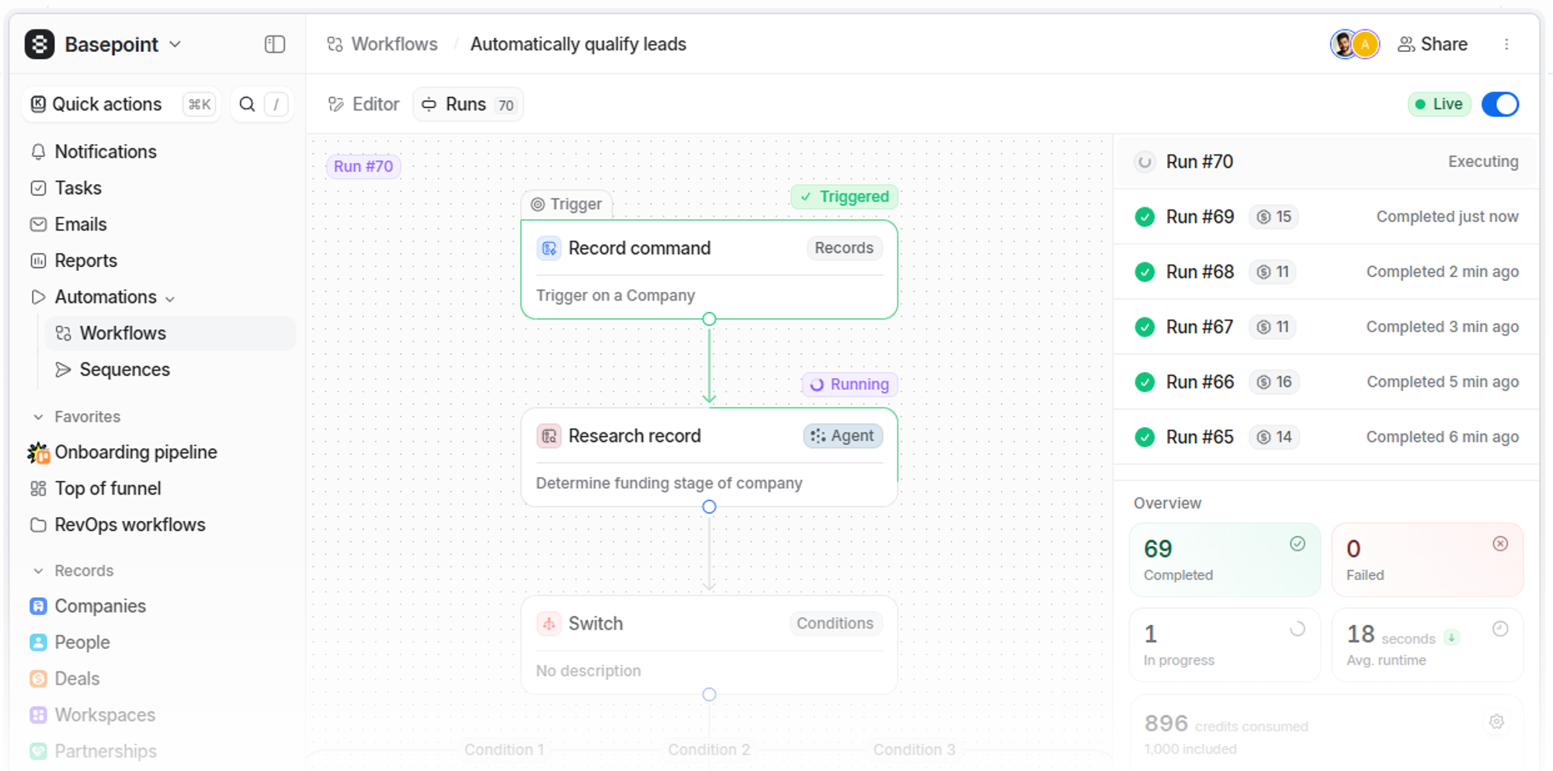Click the Basepoint logo icon
This screenshot has height=771, width=1553.
(x=40, y=44)
